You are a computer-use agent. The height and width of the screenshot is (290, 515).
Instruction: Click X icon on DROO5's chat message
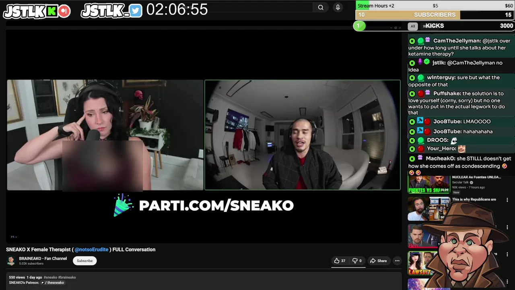[412, 141]
